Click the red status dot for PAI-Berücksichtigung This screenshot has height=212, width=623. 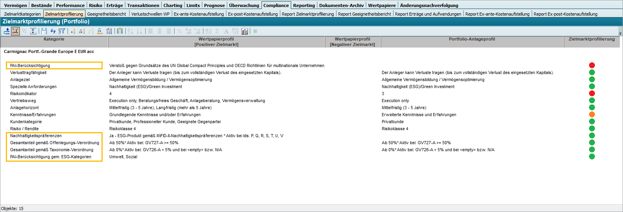[x=592, y=65]
